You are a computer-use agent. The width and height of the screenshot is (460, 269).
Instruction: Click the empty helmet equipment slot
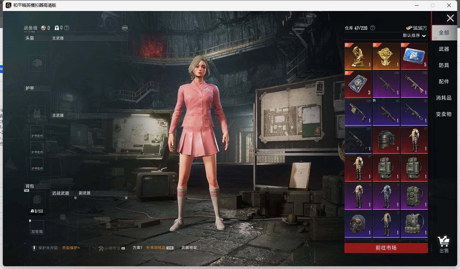click(x=37, y=63)
